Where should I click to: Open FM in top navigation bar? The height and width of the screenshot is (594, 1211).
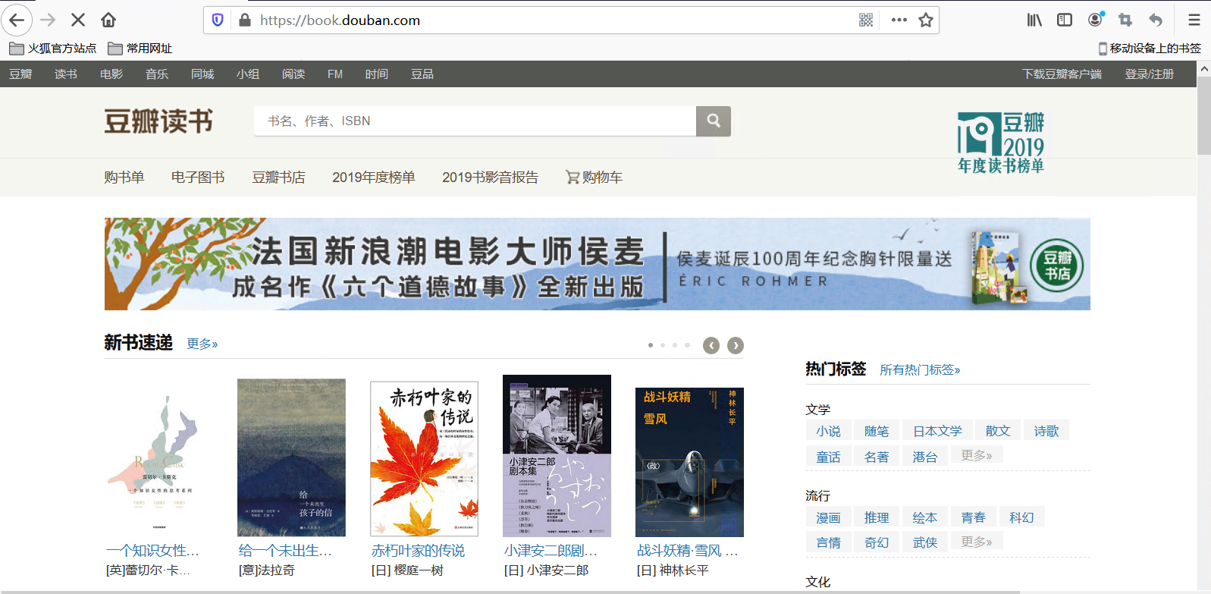[x=335, y=74]
